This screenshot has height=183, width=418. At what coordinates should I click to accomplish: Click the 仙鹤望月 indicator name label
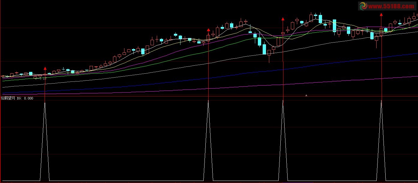8,98
